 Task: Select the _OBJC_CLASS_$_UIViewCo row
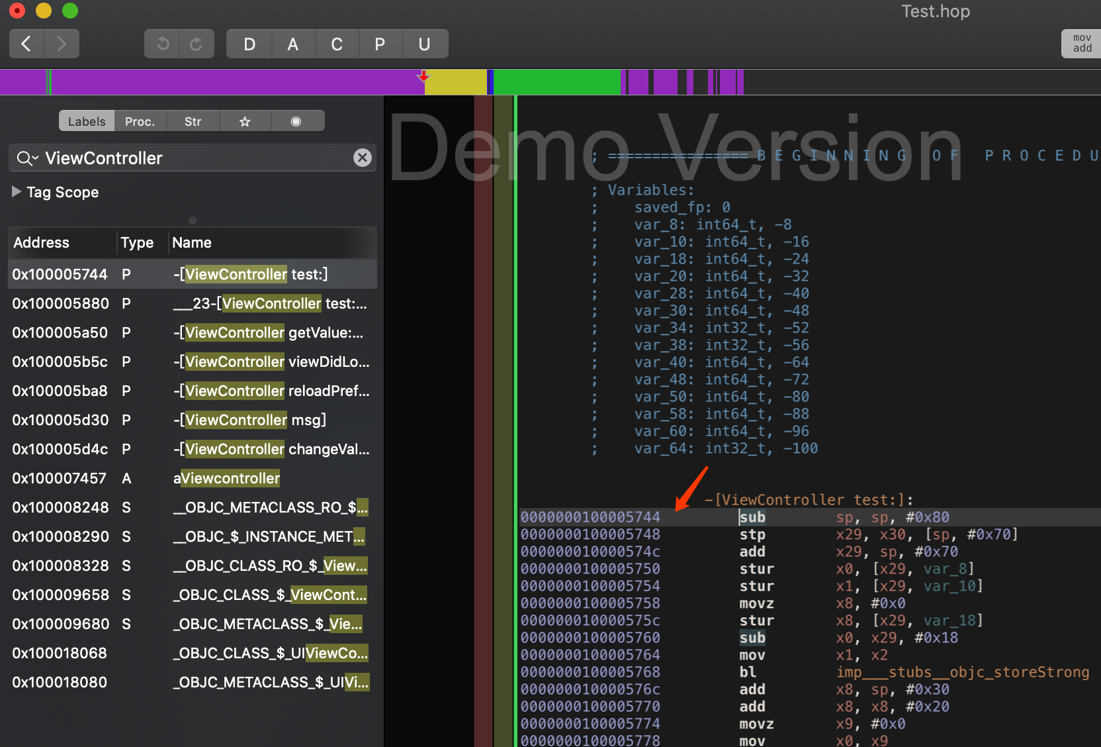(193, 653)
